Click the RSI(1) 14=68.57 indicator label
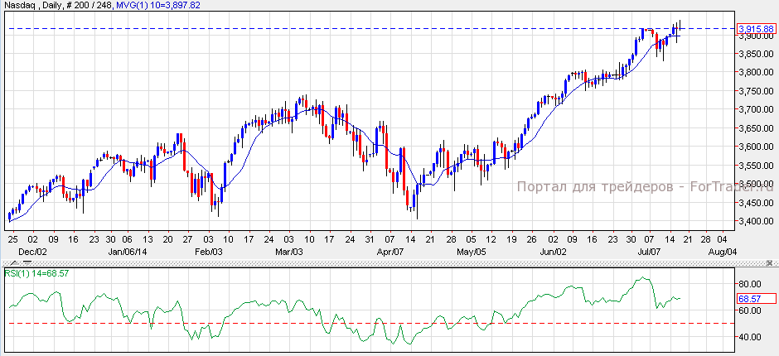This screenshot has height=356, width=779. click(x=37, y=272)
